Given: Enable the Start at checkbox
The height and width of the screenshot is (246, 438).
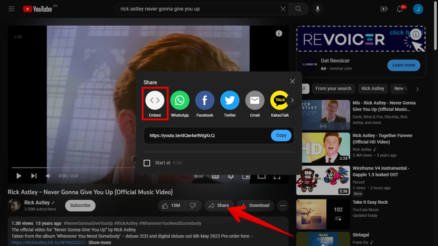Looking at the screenshot, I should 147,163.
